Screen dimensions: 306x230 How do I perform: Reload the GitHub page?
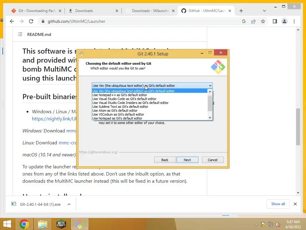point(31,21)
